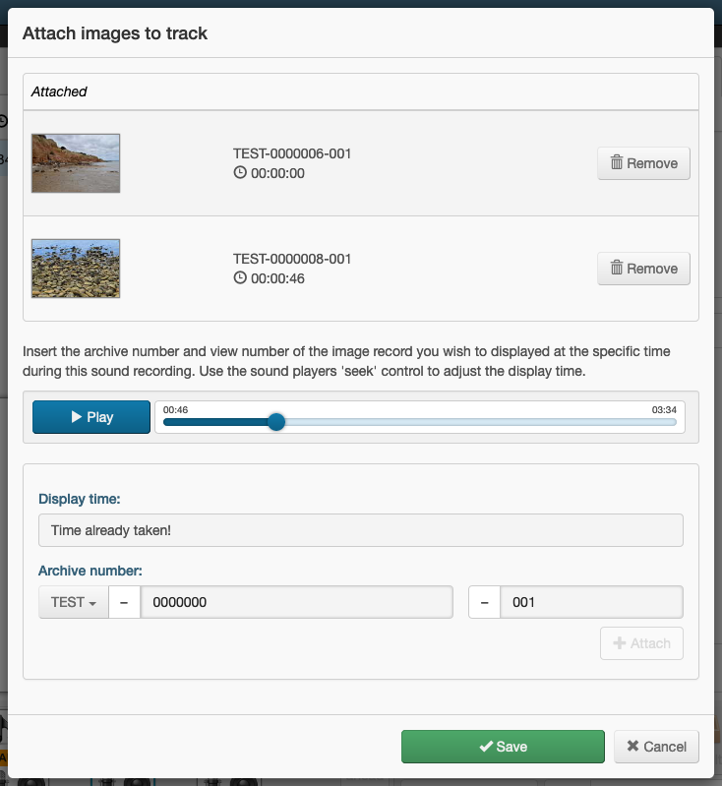Start playback with the Play button
The height and width of the screenshot is (786, 722).
pyautogui.click(x=91, y=416)
